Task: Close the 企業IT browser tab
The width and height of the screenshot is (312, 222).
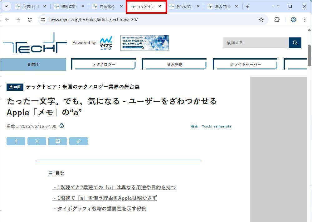Action: coord(45,6)
